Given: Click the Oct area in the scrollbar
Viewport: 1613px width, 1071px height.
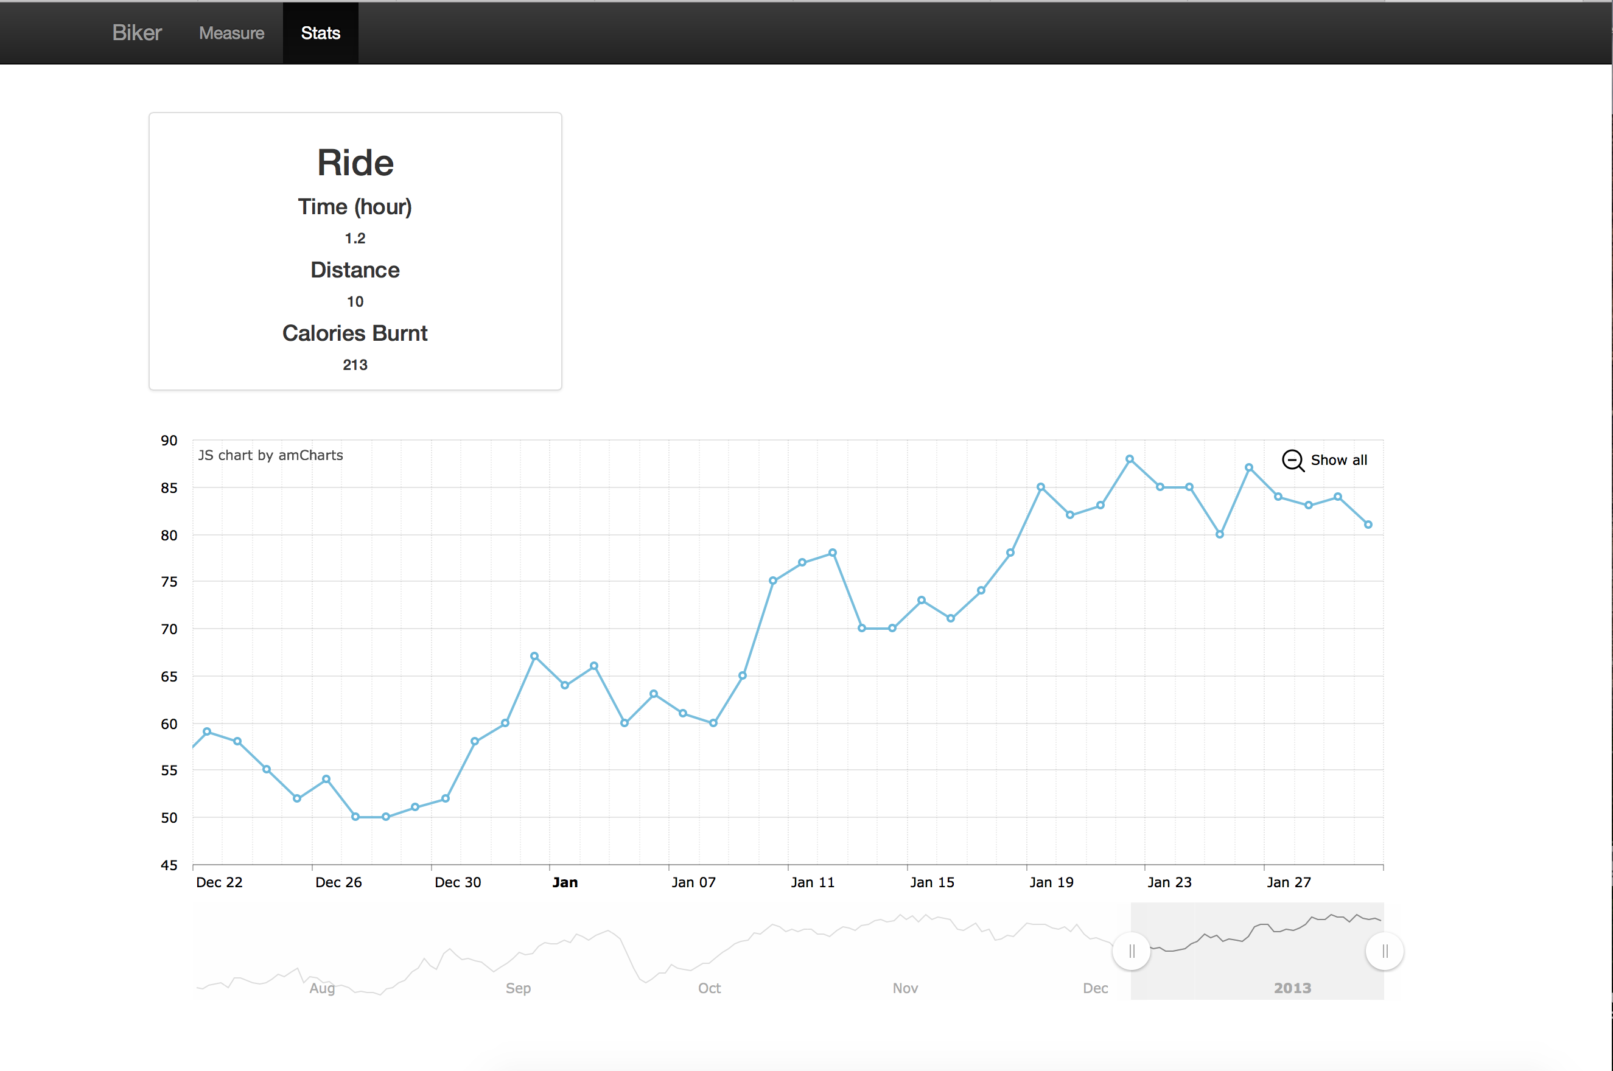Looking at the screenshot, I should (x=709, y=988).
